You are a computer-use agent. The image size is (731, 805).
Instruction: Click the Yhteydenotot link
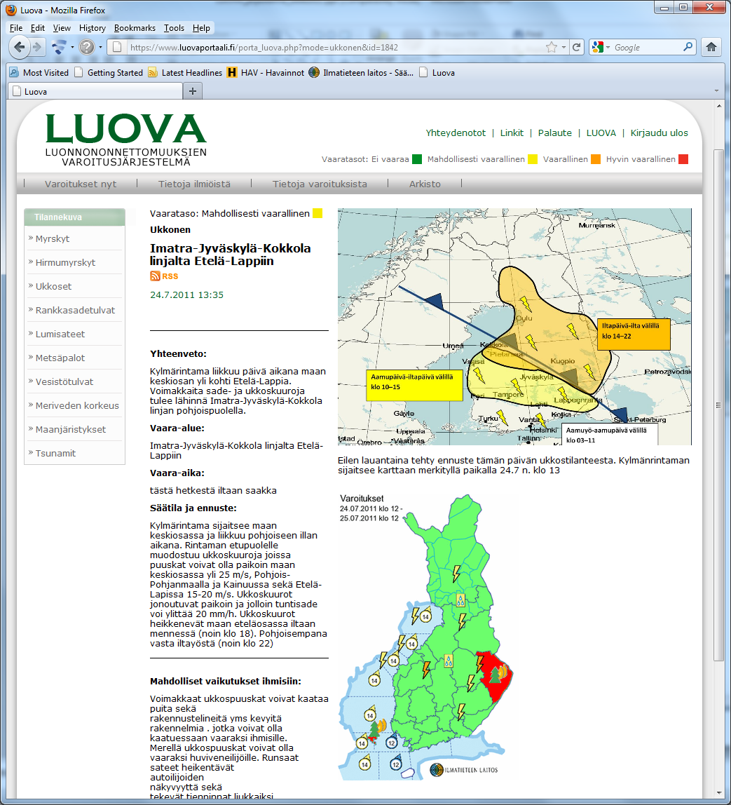pos(456,133)
